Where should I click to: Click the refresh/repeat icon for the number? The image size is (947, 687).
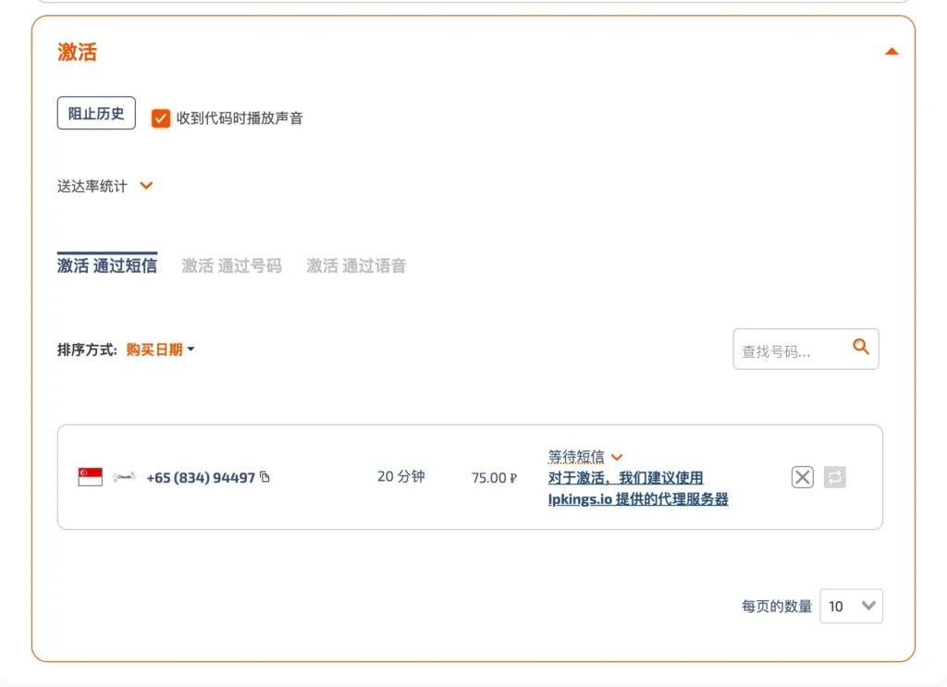834,477
